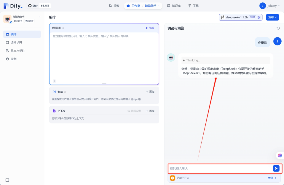284x185 pixels.
Task: Open model parameter settings sliders icon
Action: [x=259, y=17]
